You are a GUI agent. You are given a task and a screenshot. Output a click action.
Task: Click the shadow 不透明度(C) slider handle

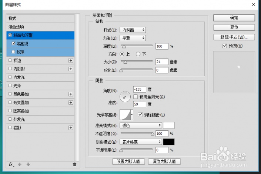pyautogui.click(x=121, y=151)
